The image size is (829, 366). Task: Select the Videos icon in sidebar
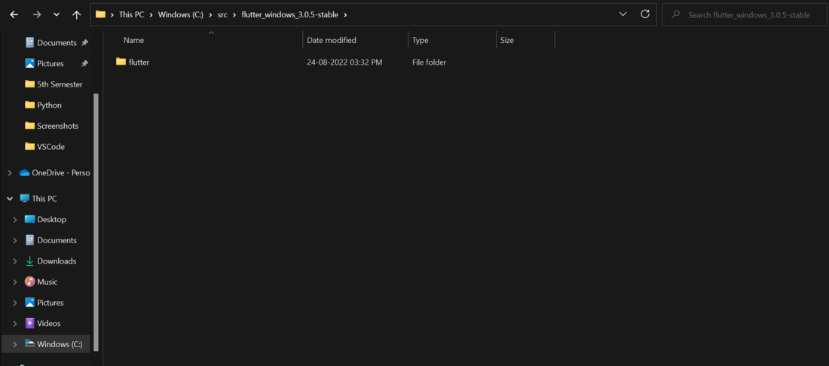29,323
